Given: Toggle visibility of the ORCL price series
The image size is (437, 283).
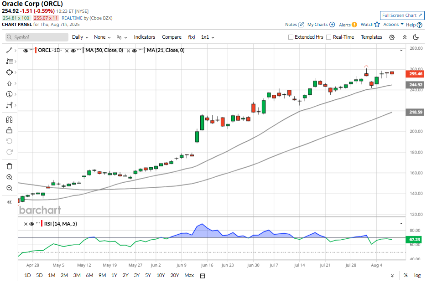Looking at the screenshot, I should (x=26, y=51).
